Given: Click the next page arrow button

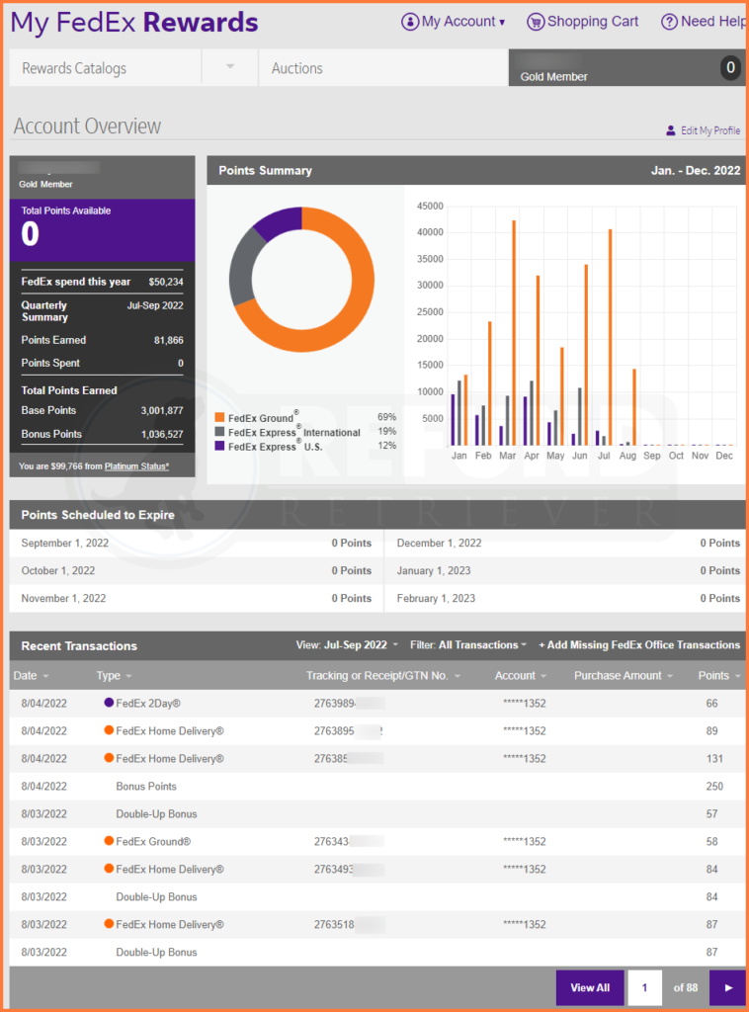Looking at the screenshot, I should click(x=727, y=987).
